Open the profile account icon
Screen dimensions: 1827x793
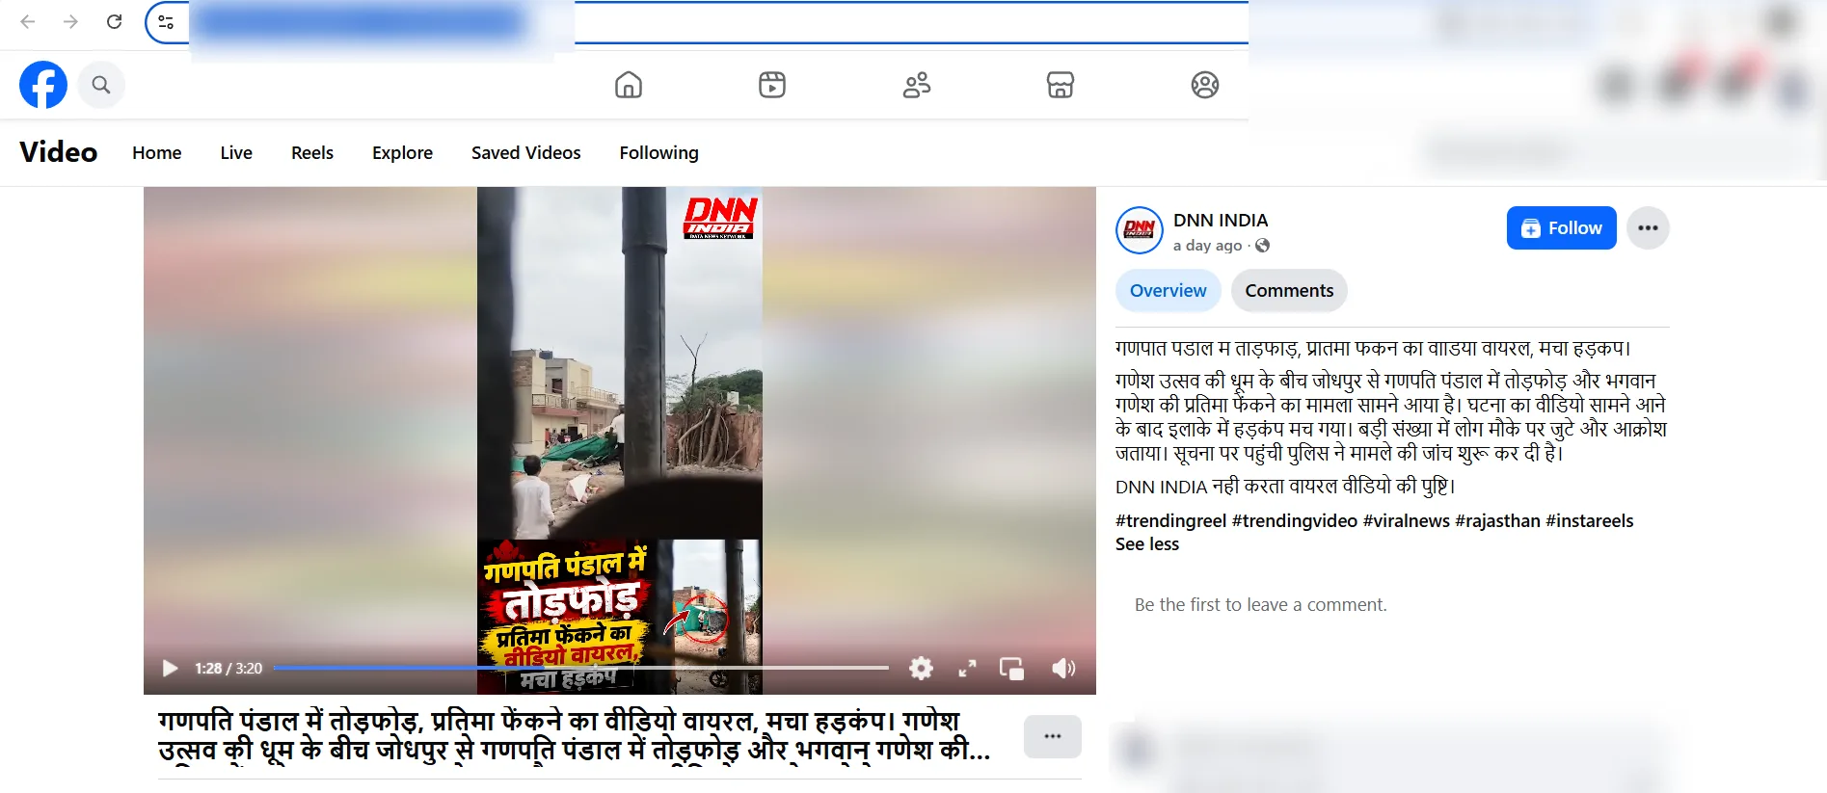pyautogui.click(x=1205, y=85)
